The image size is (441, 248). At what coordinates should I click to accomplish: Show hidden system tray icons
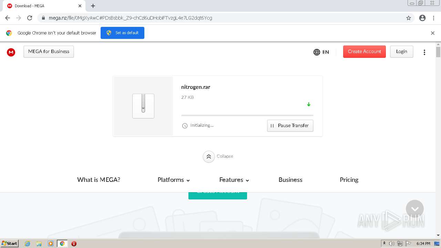pos(384,244)
